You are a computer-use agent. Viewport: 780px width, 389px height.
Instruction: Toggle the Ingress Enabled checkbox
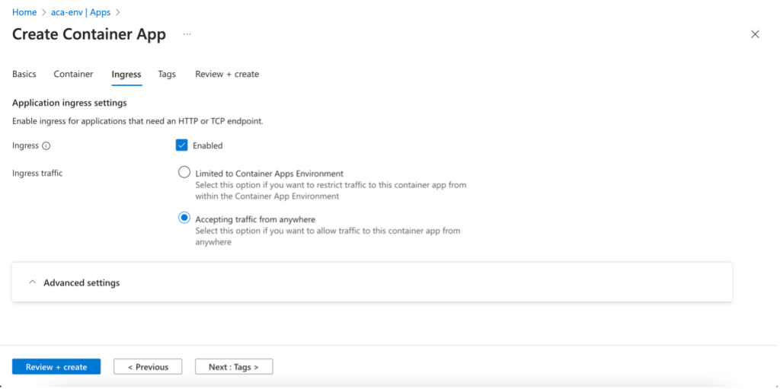coord(182,145)
